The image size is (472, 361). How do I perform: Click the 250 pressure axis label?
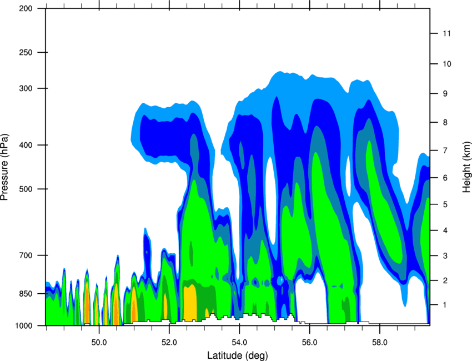[26, 52]
